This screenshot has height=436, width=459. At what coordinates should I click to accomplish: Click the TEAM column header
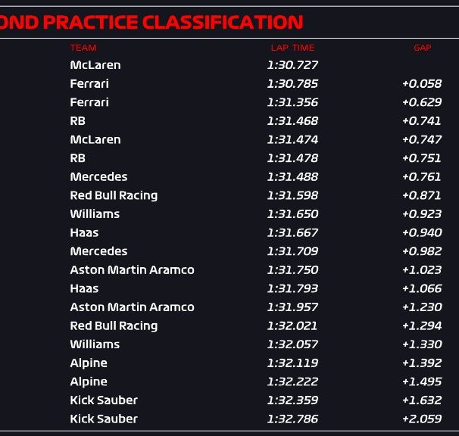point(83,48)
